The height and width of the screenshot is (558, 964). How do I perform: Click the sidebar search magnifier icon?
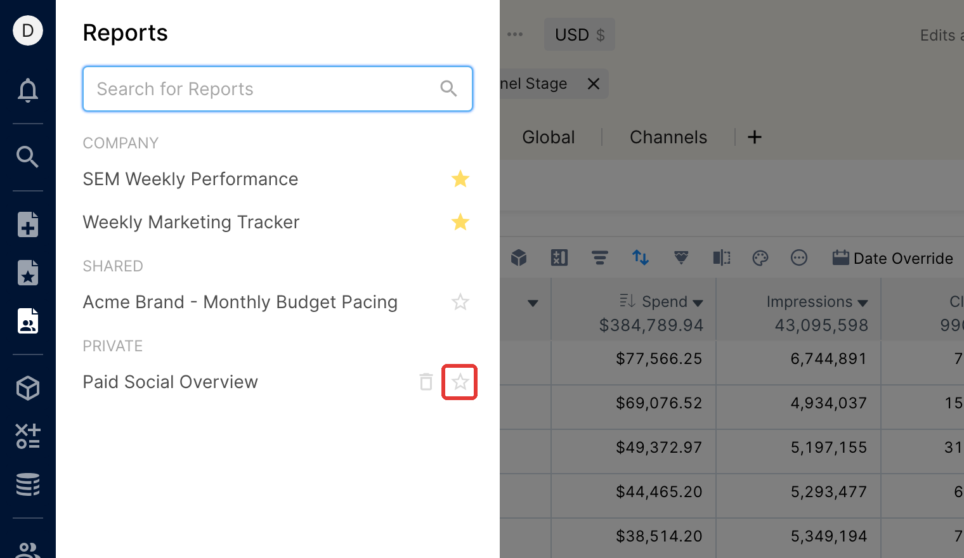pyautogui.click(x=28, y=157)
